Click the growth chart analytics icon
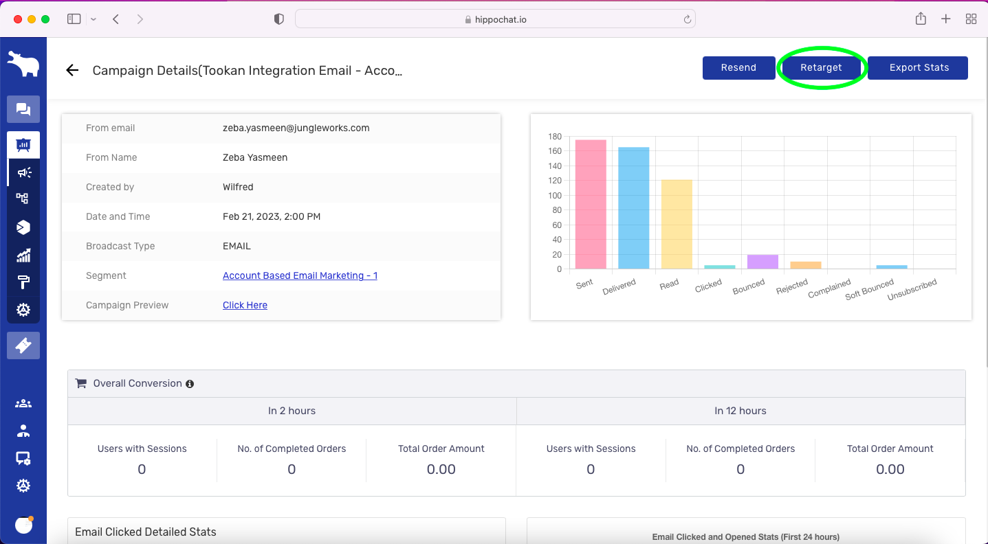 point(23,256)
